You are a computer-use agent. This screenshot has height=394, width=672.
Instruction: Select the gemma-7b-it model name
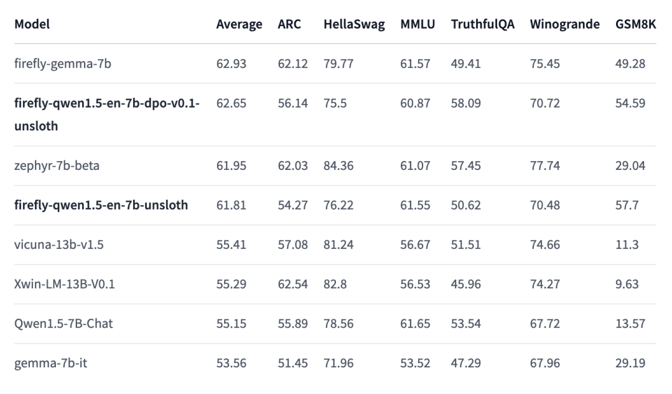pos(51,363)
